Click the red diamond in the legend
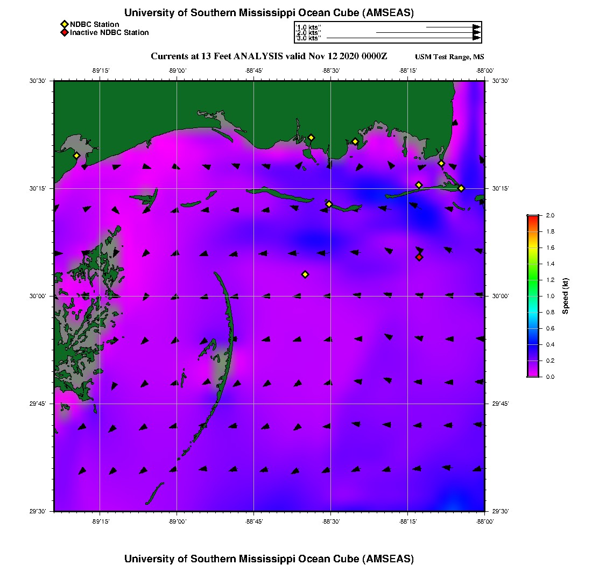The width and height of the screenshot is (592, 565). [64, 33]
